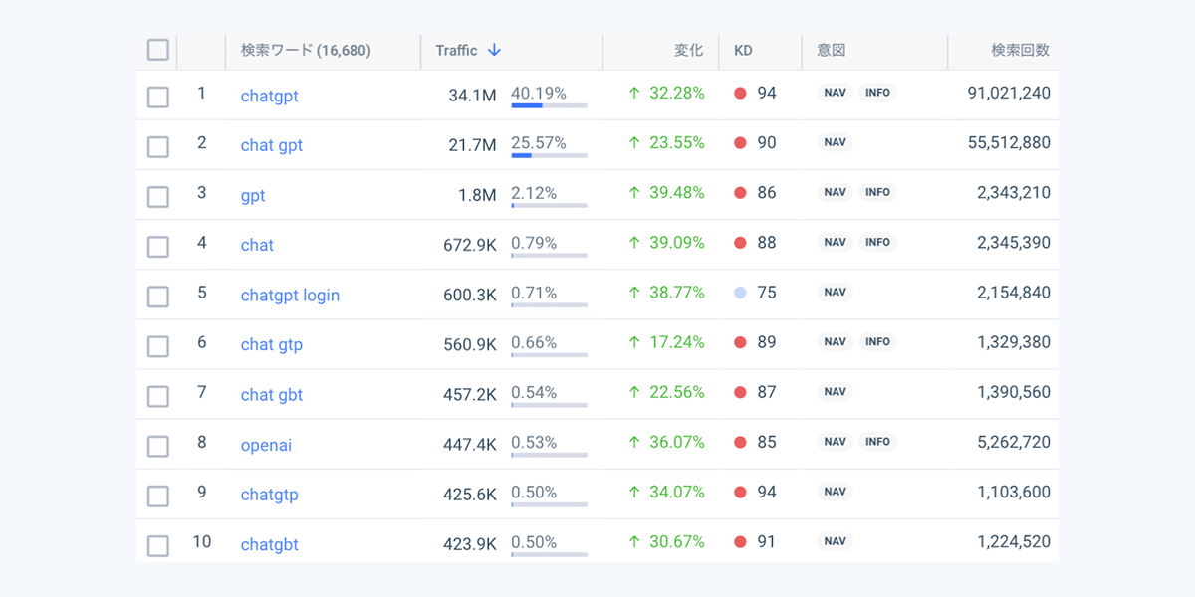Click the INFO tag in gpt row
Viewport: 1195px width, 597px height.
[877, 192]
